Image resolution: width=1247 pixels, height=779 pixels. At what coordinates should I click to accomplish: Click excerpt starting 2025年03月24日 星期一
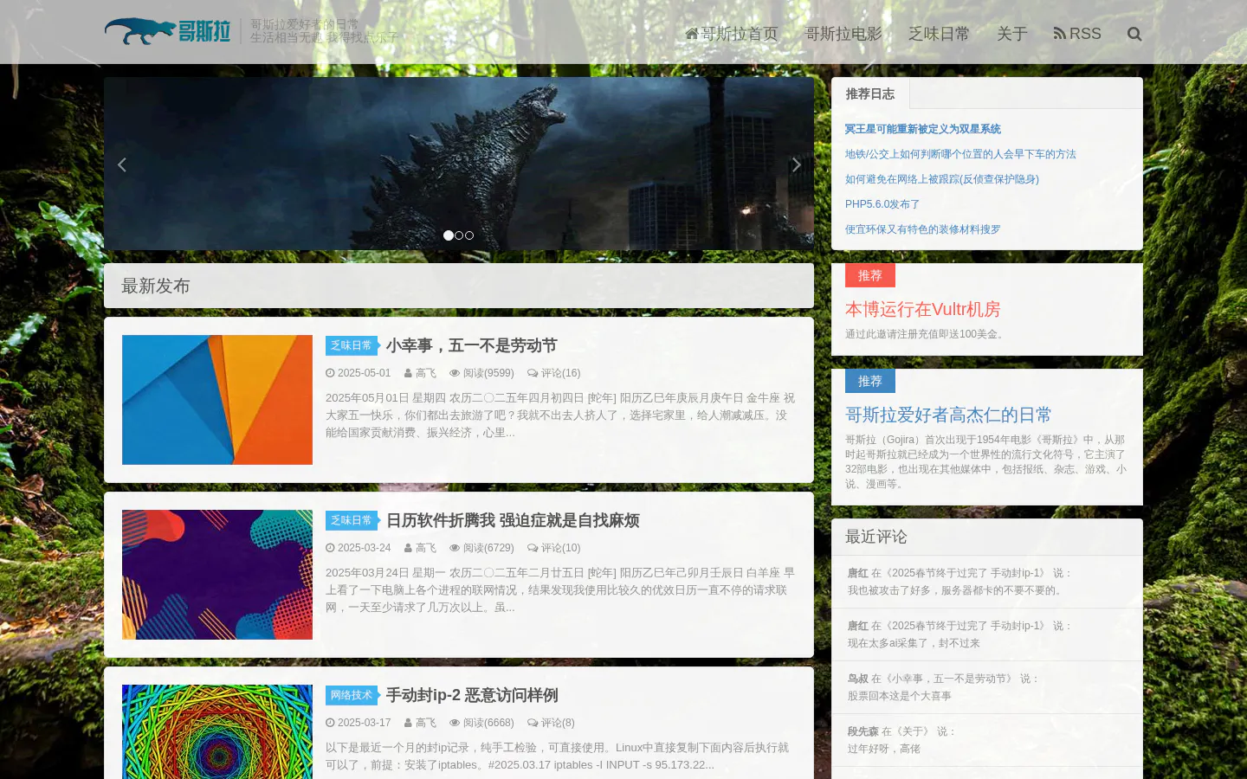[x=560, y=590]
